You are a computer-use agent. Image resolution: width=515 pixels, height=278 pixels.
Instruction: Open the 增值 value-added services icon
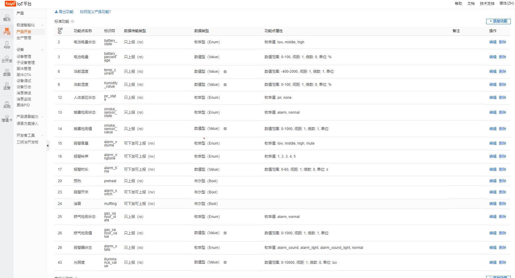(x=7, y=118)
